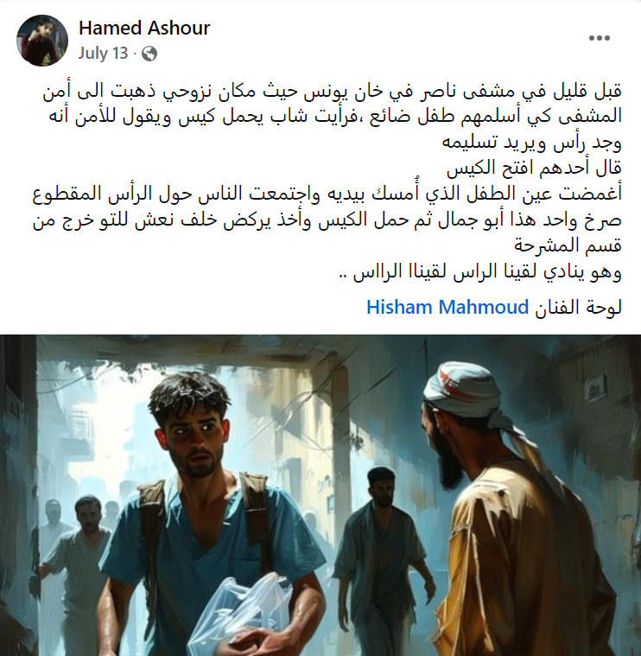
Task: Open the attached painting photo
Action: pyautogui.click(x=320, y=495)
